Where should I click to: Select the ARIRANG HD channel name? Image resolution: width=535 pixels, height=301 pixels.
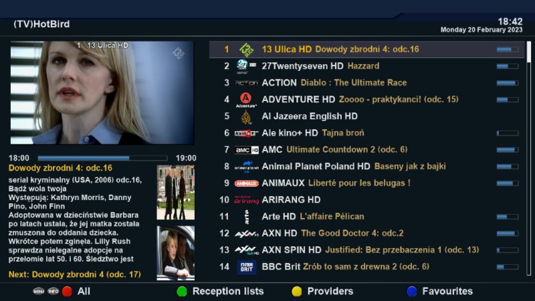291,200
